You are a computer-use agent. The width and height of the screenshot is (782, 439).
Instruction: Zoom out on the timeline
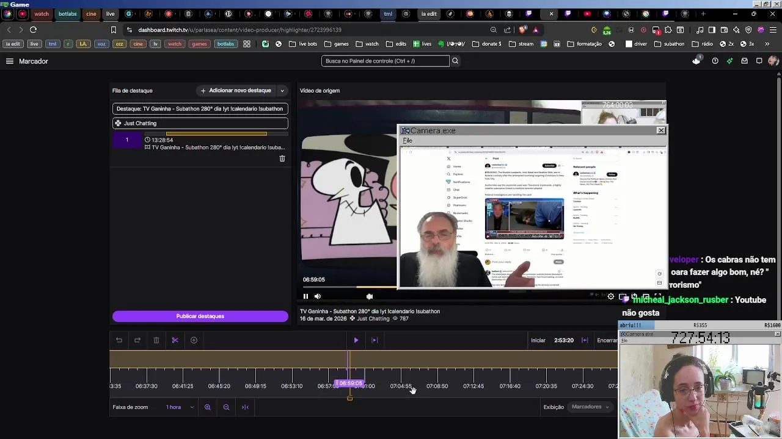coord(226,407)
